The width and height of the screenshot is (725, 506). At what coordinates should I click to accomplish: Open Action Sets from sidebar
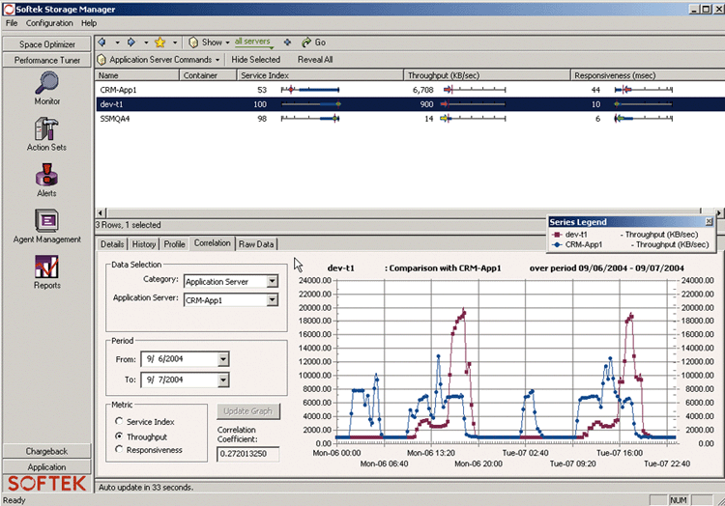tap(46, 129)
